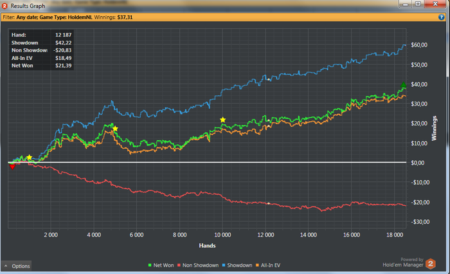Click the Hand 12 187 value in tooltip
The image size is (450, 274).
(x=64, y=35)
